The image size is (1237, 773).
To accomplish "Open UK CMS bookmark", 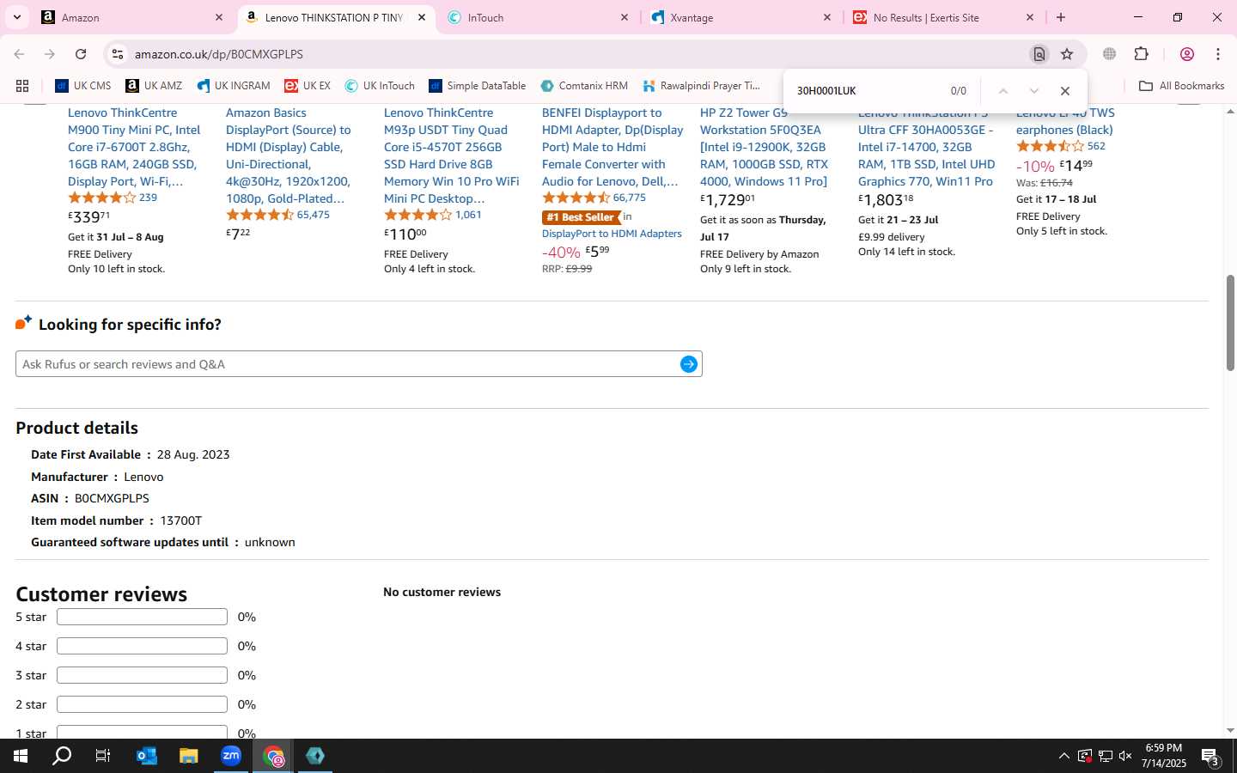I will tap(83, 86).
